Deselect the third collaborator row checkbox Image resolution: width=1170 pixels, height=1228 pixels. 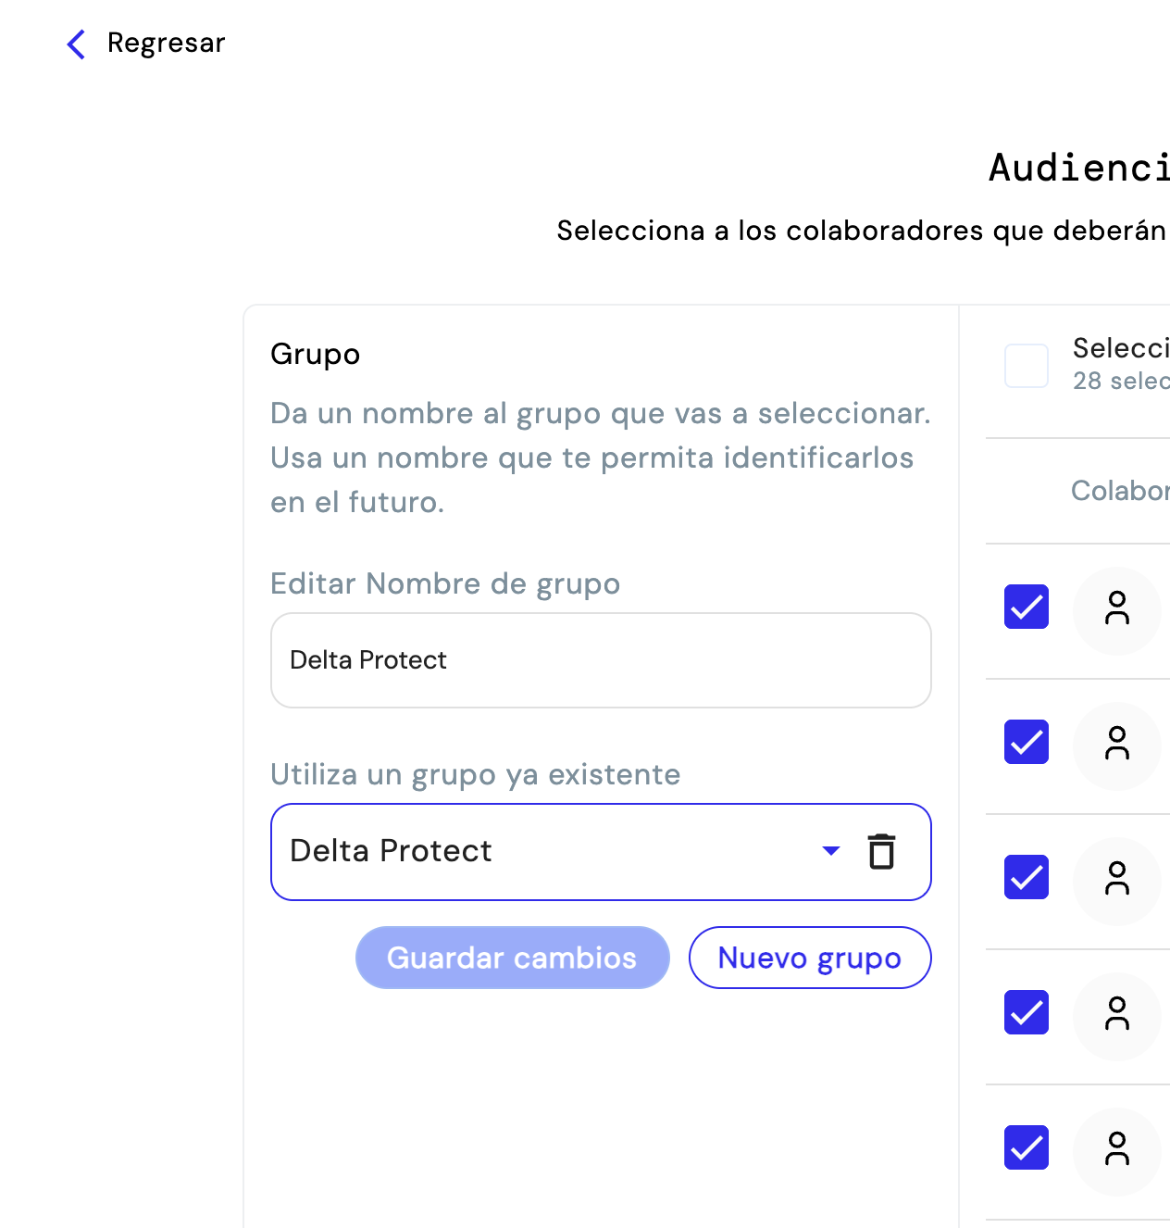[1027, 877]
